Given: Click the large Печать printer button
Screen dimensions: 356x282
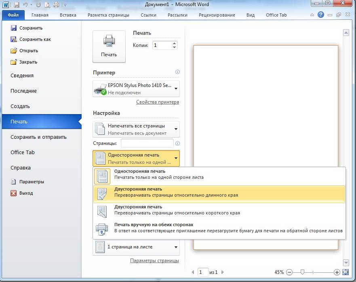Looking at the screenshot, I should [109, 47].
